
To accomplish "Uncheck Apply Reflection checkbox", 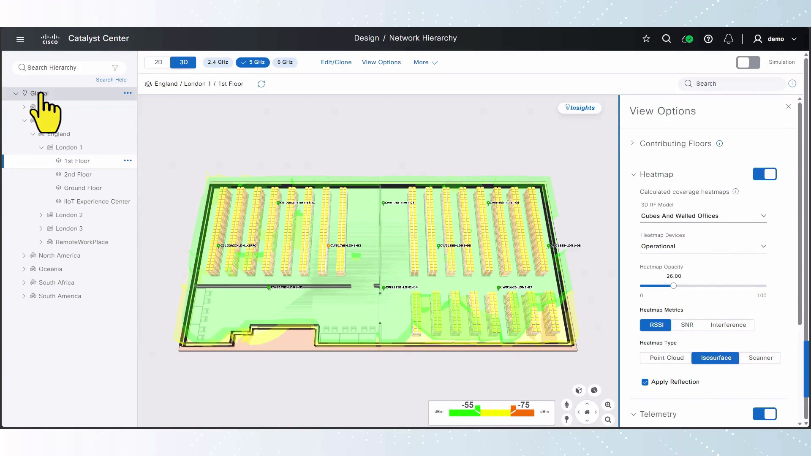I will coord(645,382).
